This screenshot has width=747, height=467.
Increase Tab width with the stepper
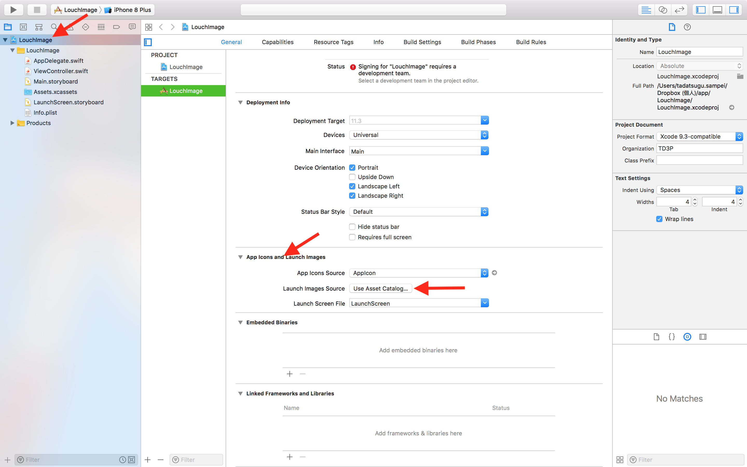tap(695, 200)
